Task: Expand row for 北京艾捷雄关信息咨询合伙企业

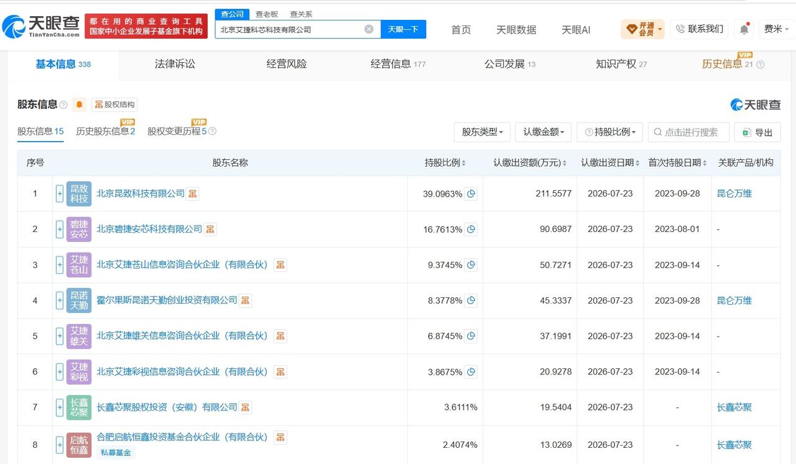Action: (60, 336)
